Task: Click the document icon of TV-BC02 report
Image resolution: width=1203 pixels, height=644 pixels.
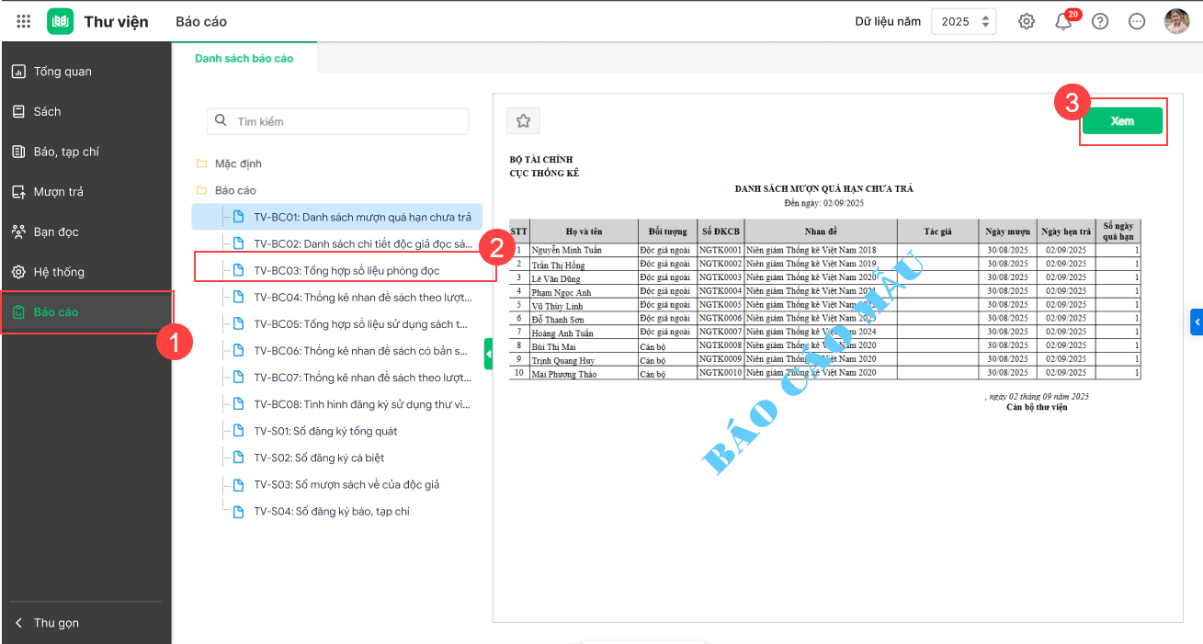Action: 238,243
